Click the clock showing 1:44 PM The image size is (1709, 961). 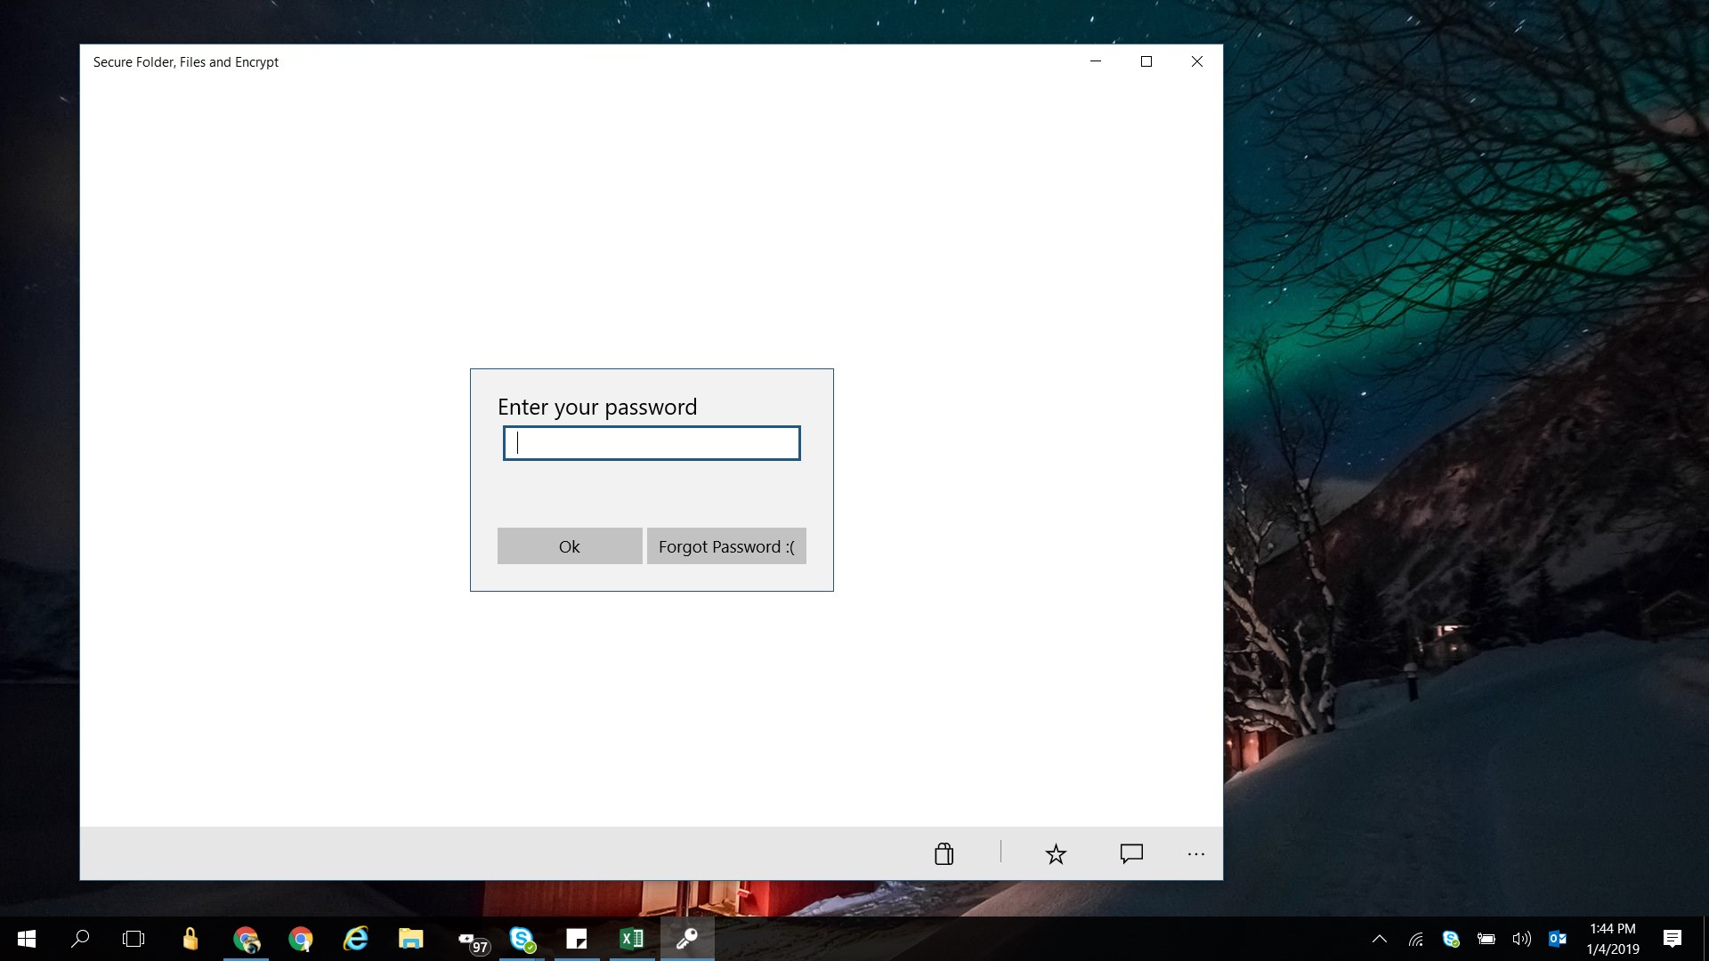click(1613, 939)
